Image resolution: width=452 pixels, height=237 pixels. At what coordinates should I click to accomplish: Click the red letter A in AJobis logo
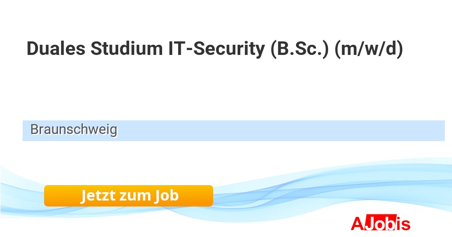(357, 224)
